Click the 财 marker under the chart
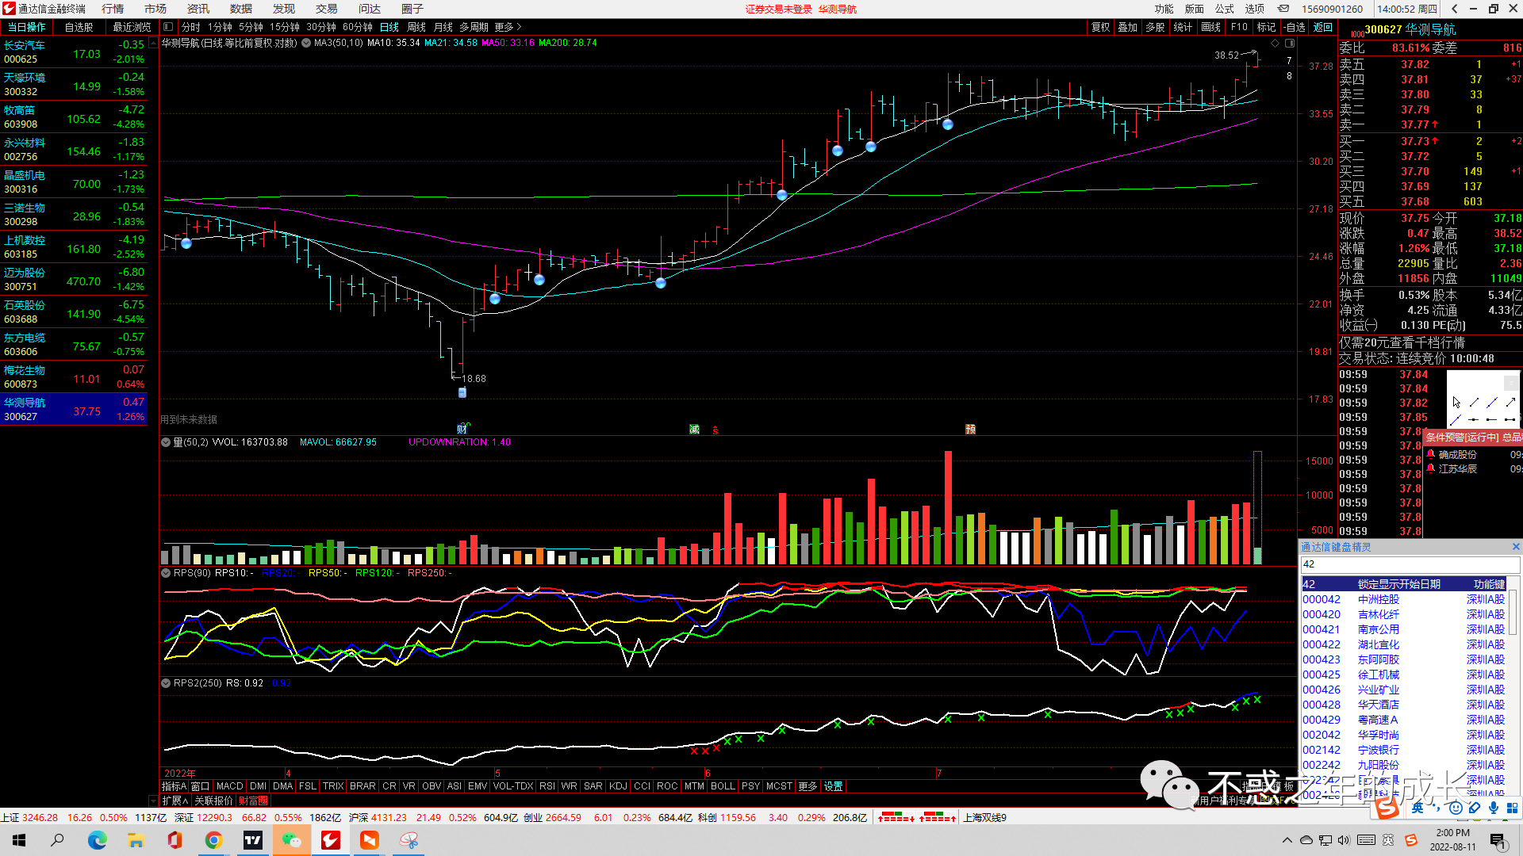The width and height of the screenshot is (1523, 856). click(x=462, y=430)
